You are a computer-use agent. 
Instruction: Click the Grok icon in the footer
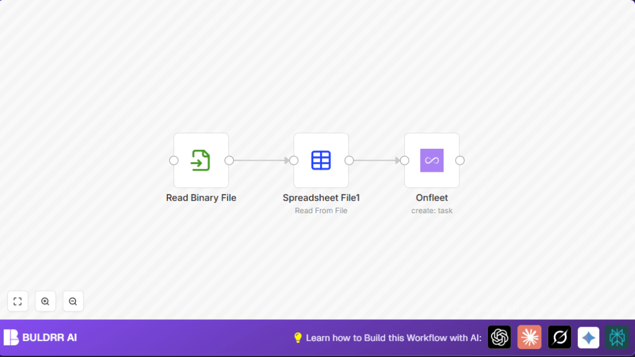[559, 337]
